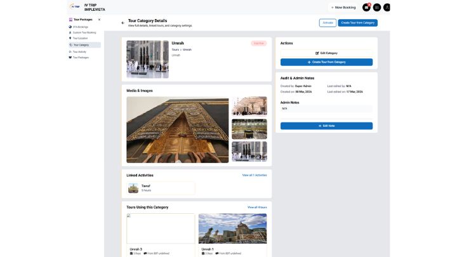Close the Tour Packages sidebar with X
Viewport: 457px width, 257px height.
pos(99,20)
